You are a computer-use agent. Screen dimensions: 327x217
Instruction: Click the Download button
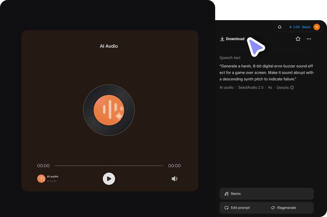coord(232,39)
